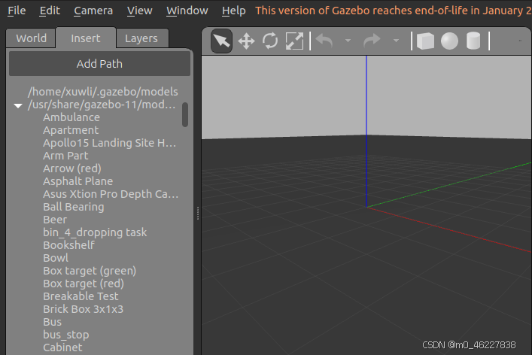Open the View menu
The height and width of the screenshot is (355, 532).
(x=139, y=11)
